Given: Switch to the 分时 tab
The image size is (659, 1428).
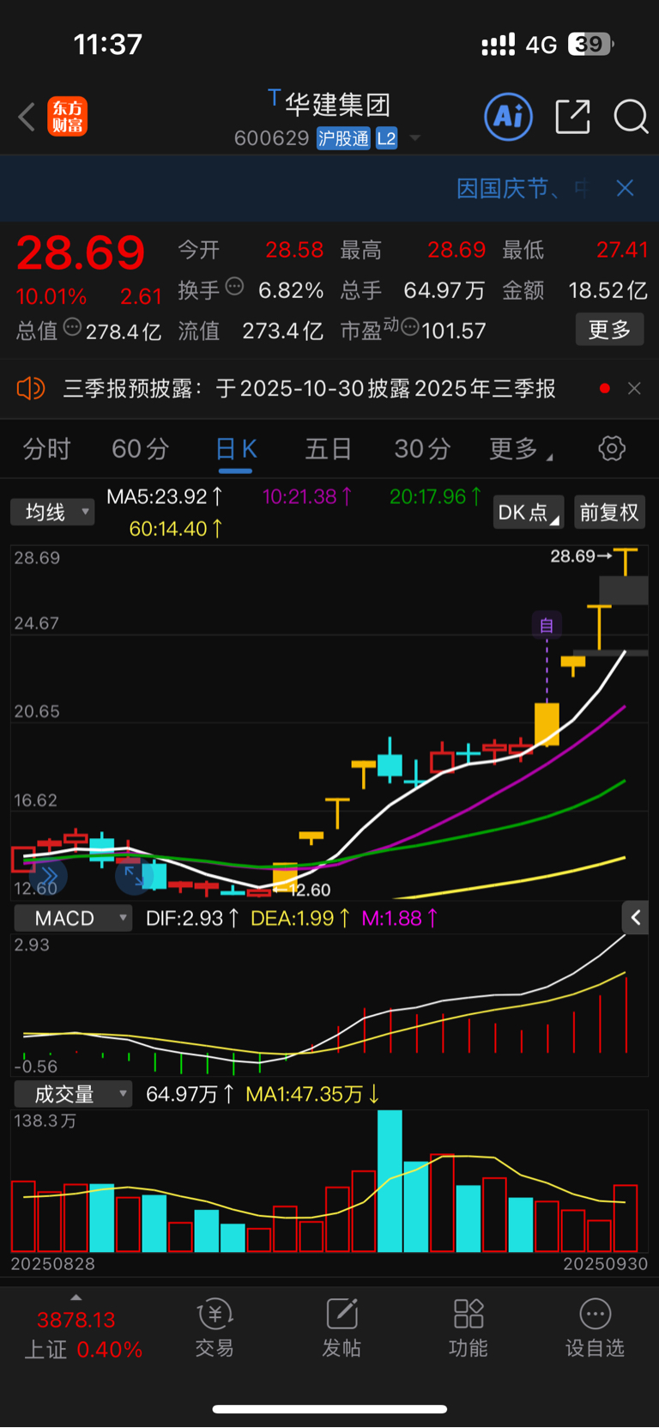Looking at the screenshot, I should click(x=46, y=449).
